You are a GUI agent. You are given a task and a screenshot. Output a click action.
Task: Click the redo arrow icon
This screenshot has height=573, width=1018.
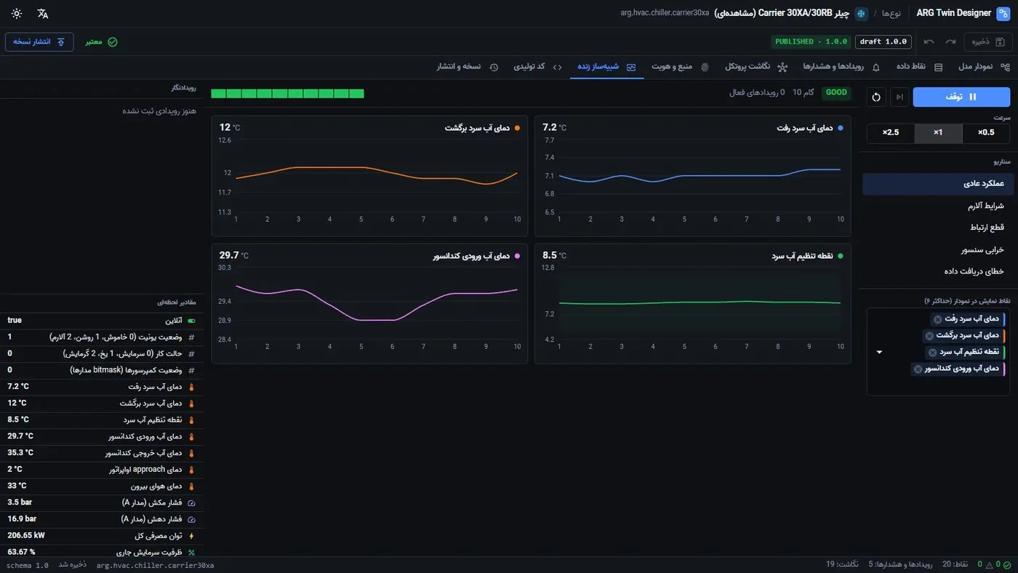tap(950, 41)
